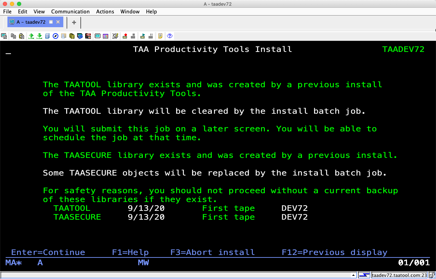Click the TAATOOL library name in backup list

point(72,208)
